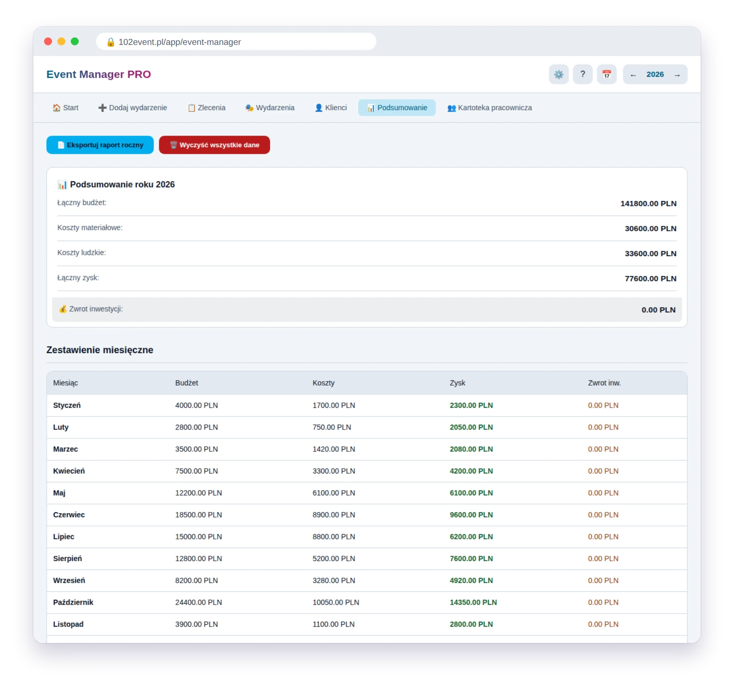Open help with the question mark button
This screenshot has height=683, width=734.
tap(582, 74)
